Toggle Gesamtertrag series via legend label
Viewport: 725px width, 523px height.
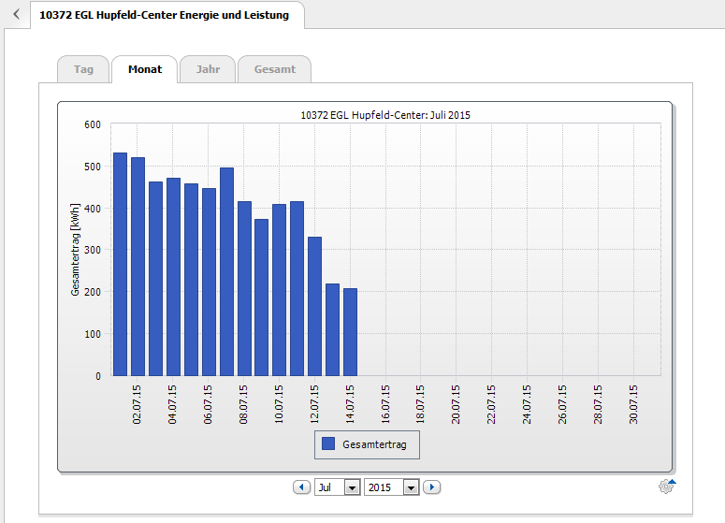(x=375, y=444)
